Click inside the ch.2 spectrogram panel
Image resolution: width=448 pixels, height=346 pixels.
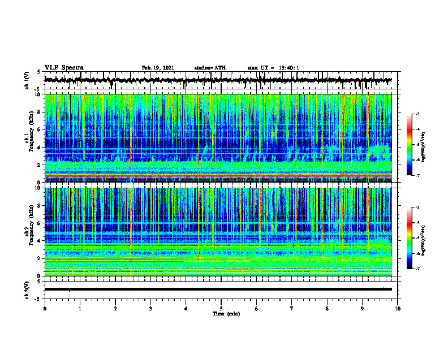(218, 232)
